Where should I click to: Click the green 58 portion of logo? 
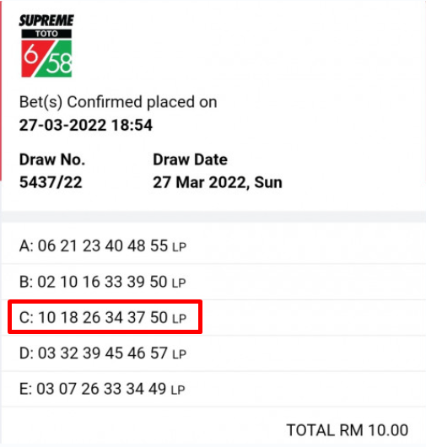(x=57, y=61)
